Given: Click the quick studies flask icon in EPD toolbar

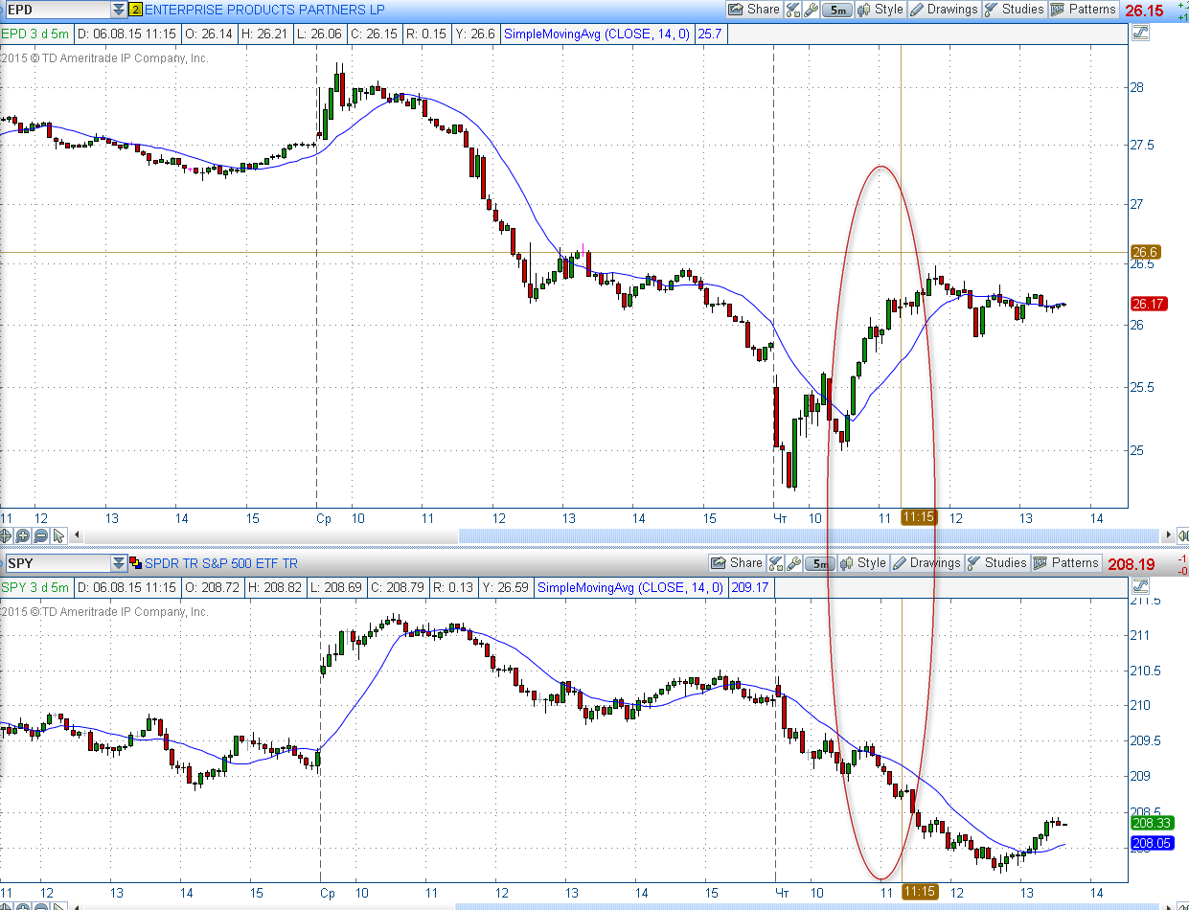Looking at the screenshot, I should coord(792,10).
